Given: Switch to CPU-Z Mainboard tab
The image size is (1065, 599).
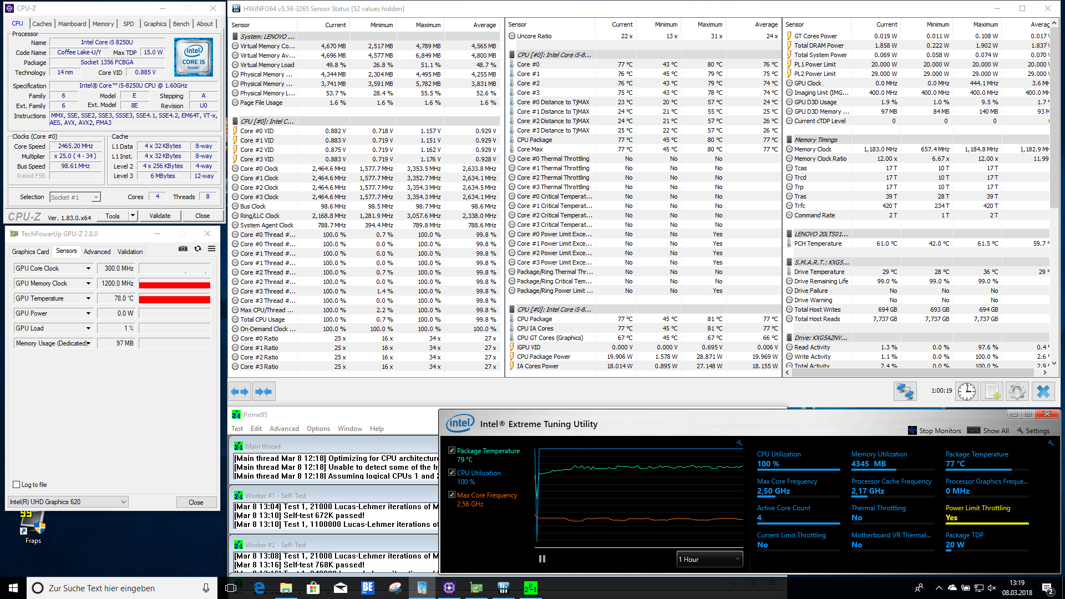Looking at the screenshot, I should [x=72, y=24].
